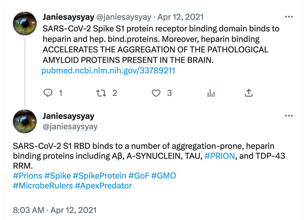Click the reply icon on first tweet
Image resolution: width=305 pixels, height=220 pixels.
47,94
